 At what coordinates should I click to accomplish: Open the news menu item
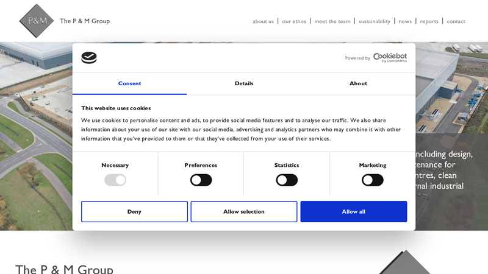point(405,21)
